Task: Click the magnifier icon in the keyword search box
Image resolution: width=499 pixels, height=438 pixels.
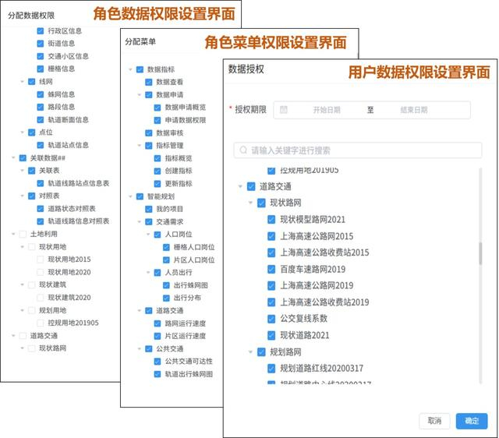Action: 243,150
